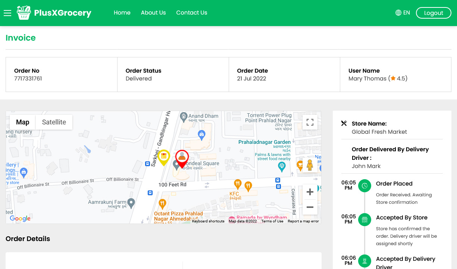Log out of the account

pos(433,13)
